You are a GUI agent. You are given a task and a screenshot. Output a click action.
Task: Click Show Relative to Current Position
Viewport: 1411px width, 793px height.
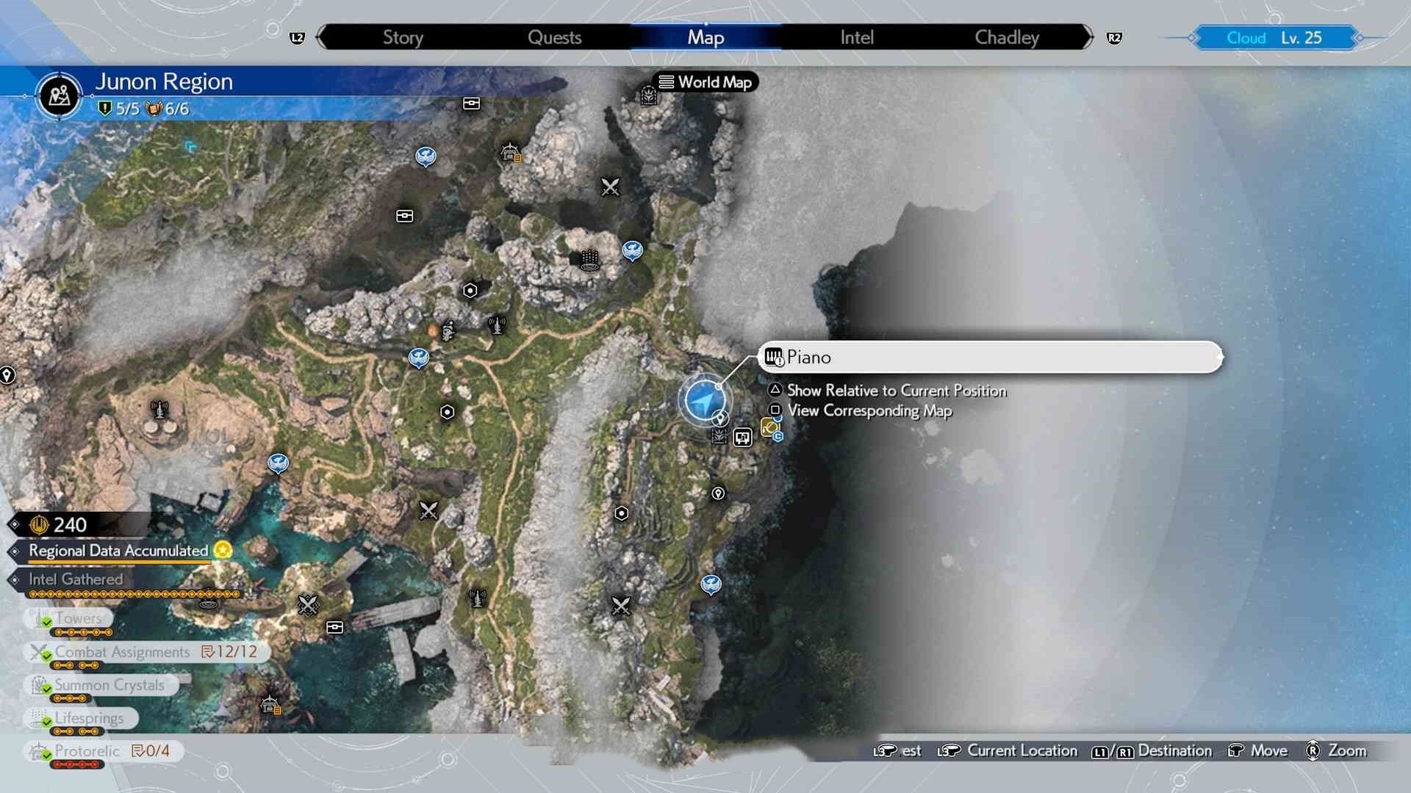(897, 390)
